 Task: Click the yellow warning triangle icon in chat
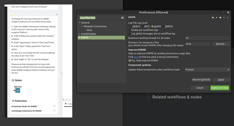click(12, 15)
